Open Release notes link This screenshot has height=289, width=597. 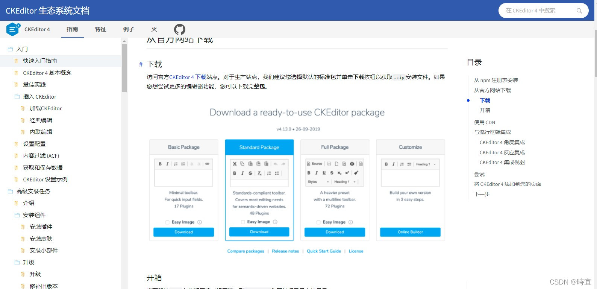click(x=285, y=251)
